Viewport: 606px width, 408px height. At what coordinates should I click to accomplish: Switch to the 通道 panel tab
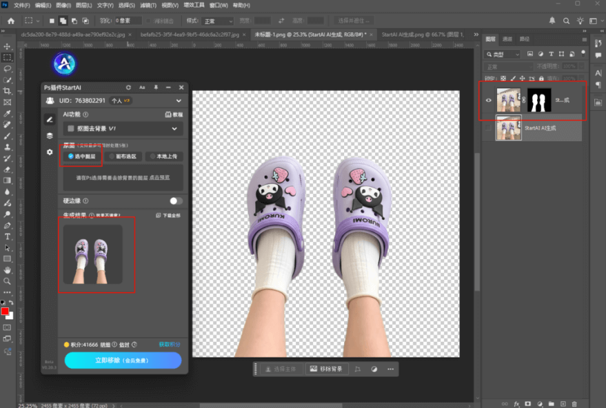(507, 39)
